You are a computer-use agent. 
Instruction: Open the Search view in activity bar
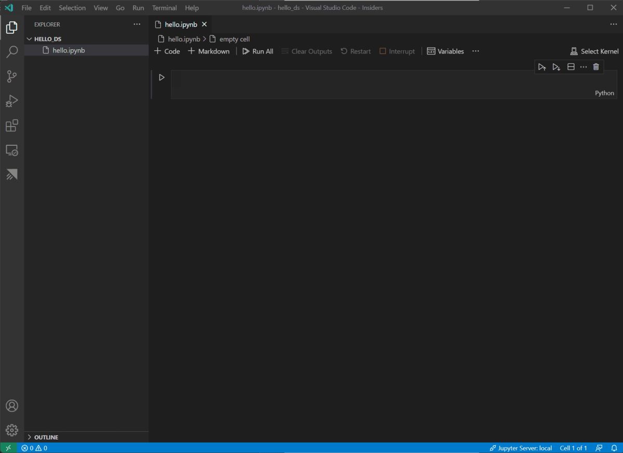(x=11, y=52)
